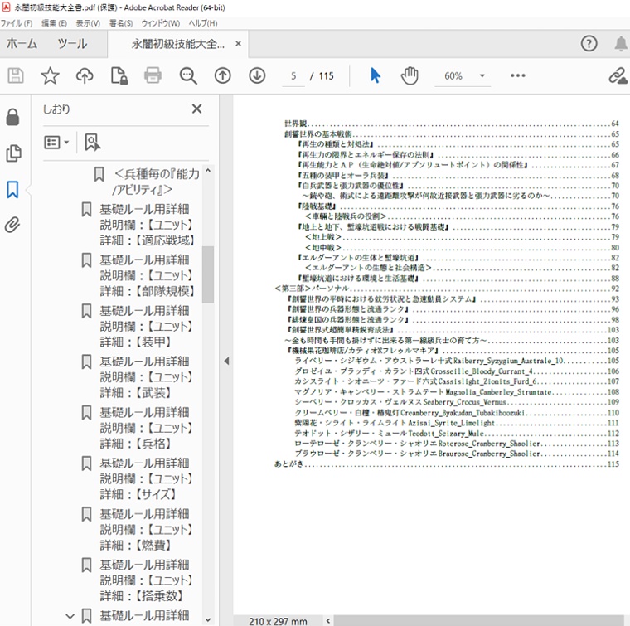Open the 【武装】 bookmark

pyautogui.click(x=146, y=377)
